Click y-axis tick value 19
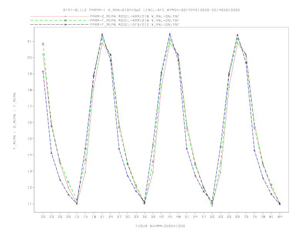The height and width of the screenshot is (236, 305). [29, 74]
